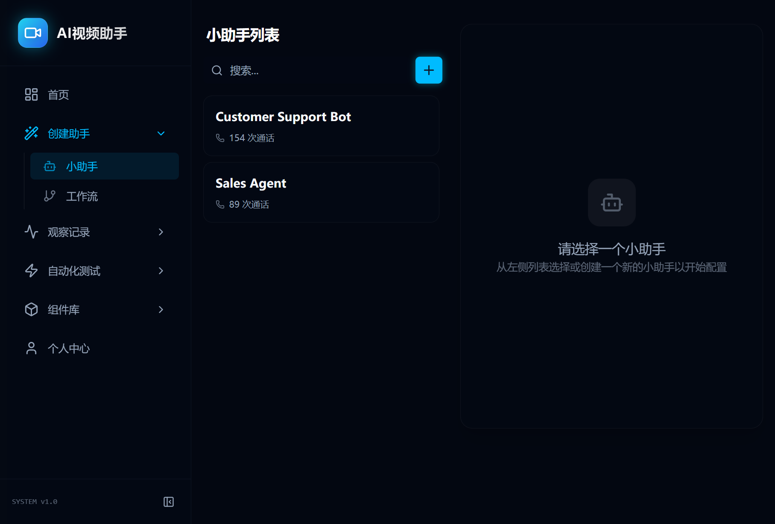Select the 首页 dashboard icon
The height and width of the screenshot is (524, 775).
pos(31,95)
